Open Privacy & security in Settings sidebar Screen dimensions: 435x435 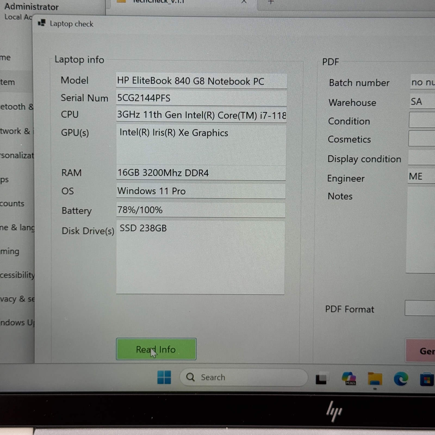17,299
